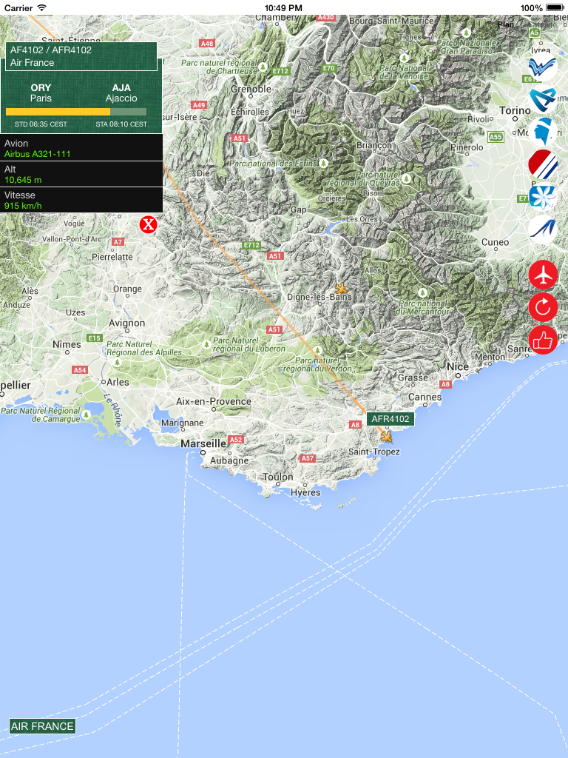The width and height of the screenshot is (568, 758).
Task: Select the Air Austral stylized A logo
Action: coord(542,99)
